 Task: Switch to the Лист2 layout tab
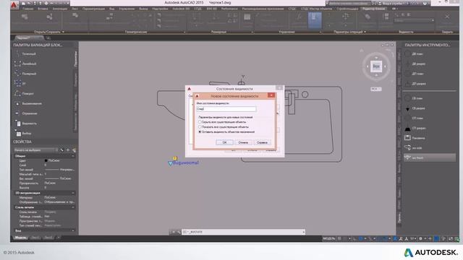(48, 238)
